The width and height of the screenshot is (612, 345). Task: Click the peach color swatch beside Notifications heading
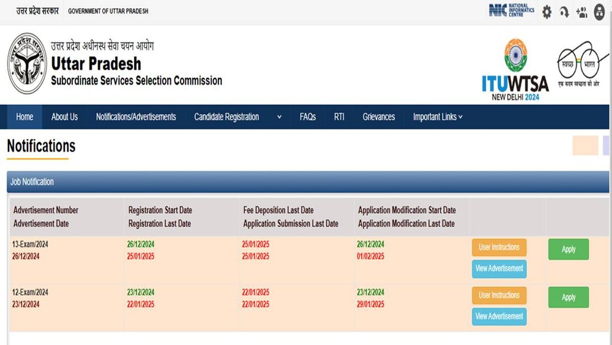click(584, 146)
